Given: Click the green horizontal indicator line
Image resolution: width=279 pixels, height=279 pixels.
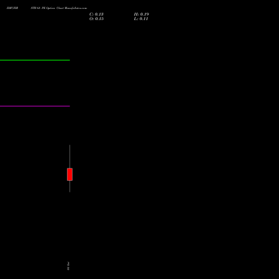Looking at the screenshot, I should click(x=35, y=60).
